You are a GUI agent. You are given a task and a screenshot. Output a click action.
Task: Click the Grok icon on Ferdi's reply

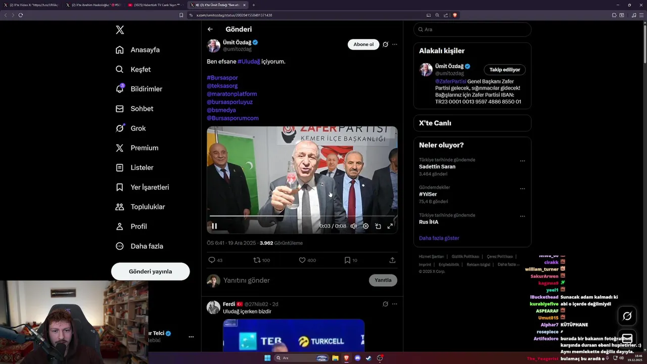385,304
